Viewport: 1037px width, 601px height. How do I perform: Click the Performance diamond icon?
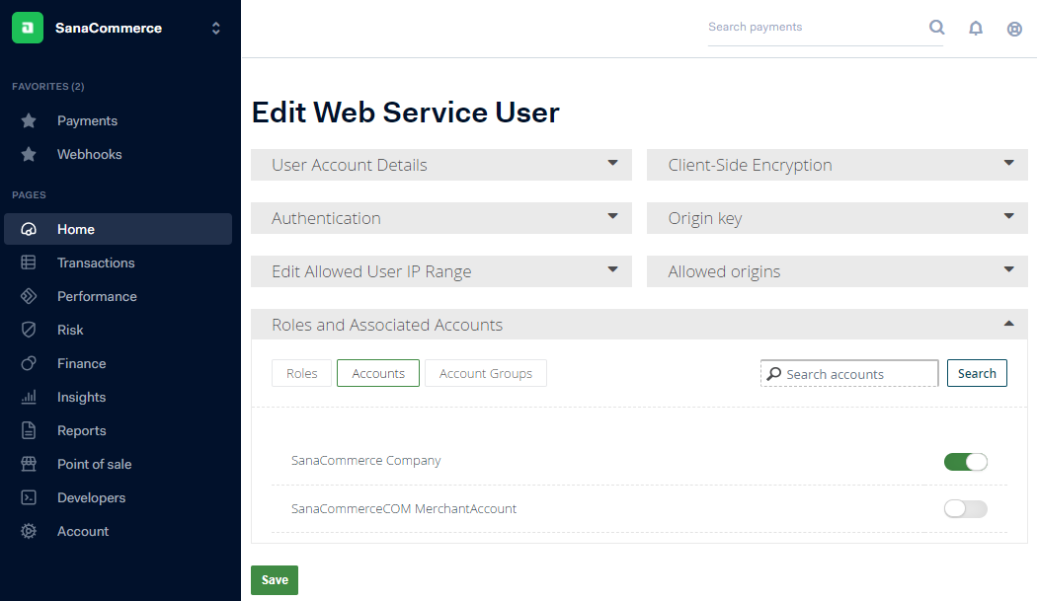pyautogui.click(x=29, y=296)
